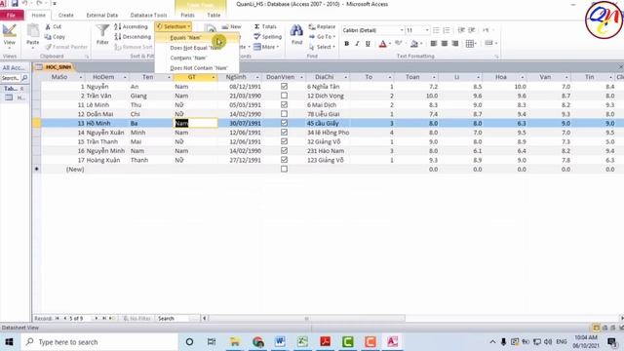Toggle DoanVien checkbox for Doãn Mai Chi
Image resolution: width=624 pixels, height=351 pixels.
[x=284, y=114]
